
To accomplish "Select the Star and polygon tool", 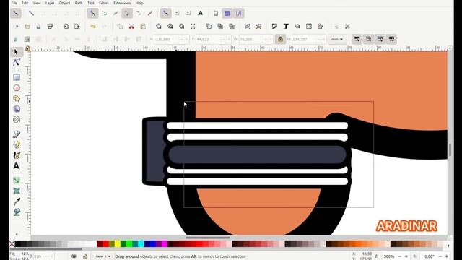I will click(x=17, y=98).
